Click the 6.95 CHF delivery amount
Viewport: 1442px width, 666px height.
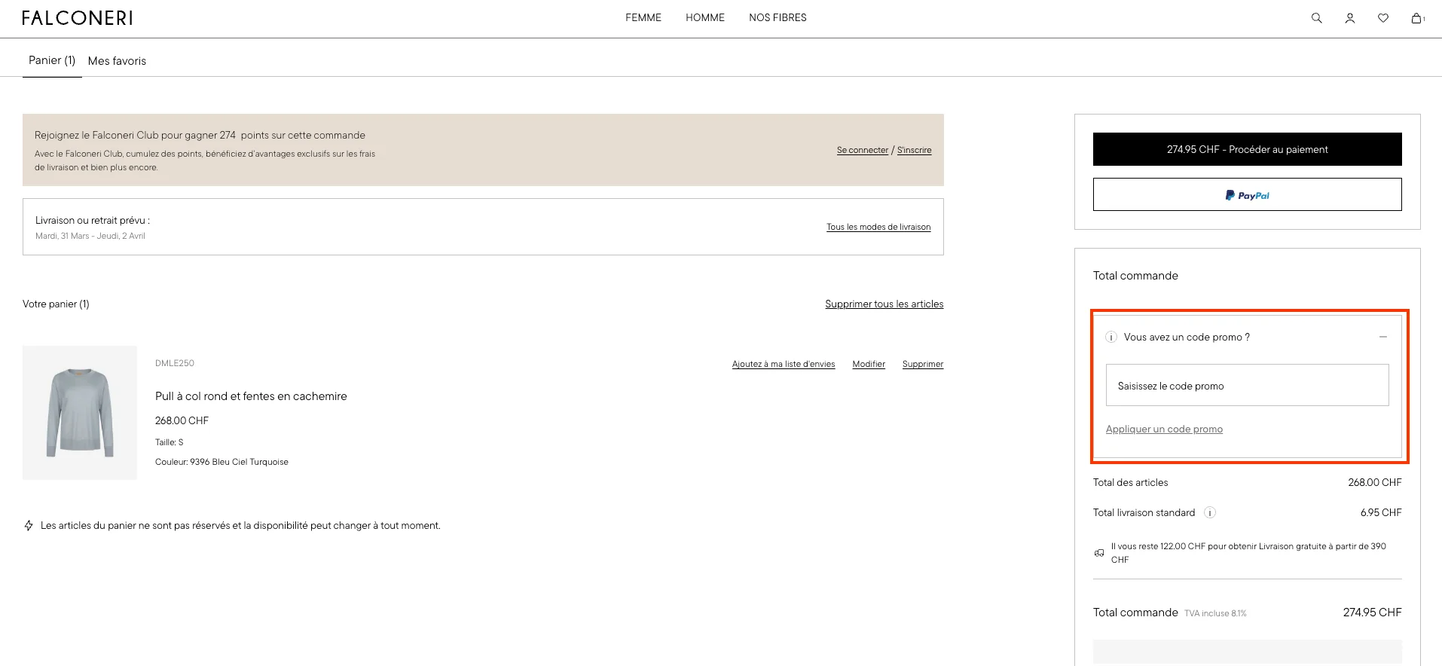[1381, 513]
